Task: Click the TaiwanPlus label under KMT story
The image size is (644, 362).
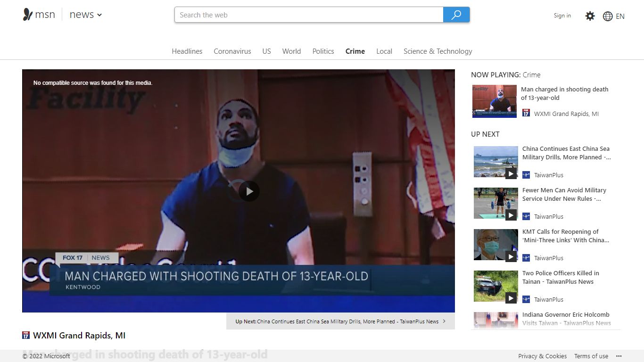Action: 549,258
